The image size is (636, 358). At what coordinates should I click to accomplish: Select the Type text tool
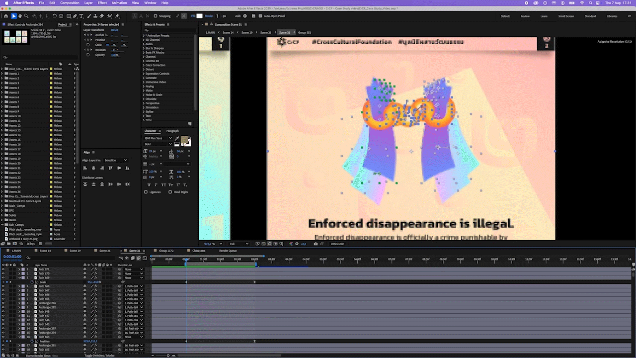click(82, 16)
